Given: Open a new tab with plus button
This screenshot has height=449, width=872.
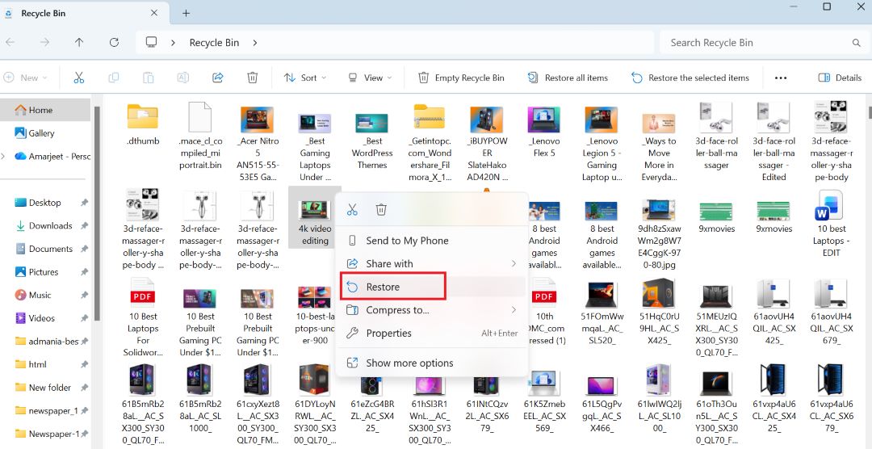Looking at the screenshot, I should tap(187, 13).
